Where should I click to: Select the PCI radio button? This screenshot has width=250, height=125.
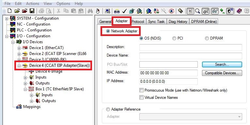[x=174, y=38]
